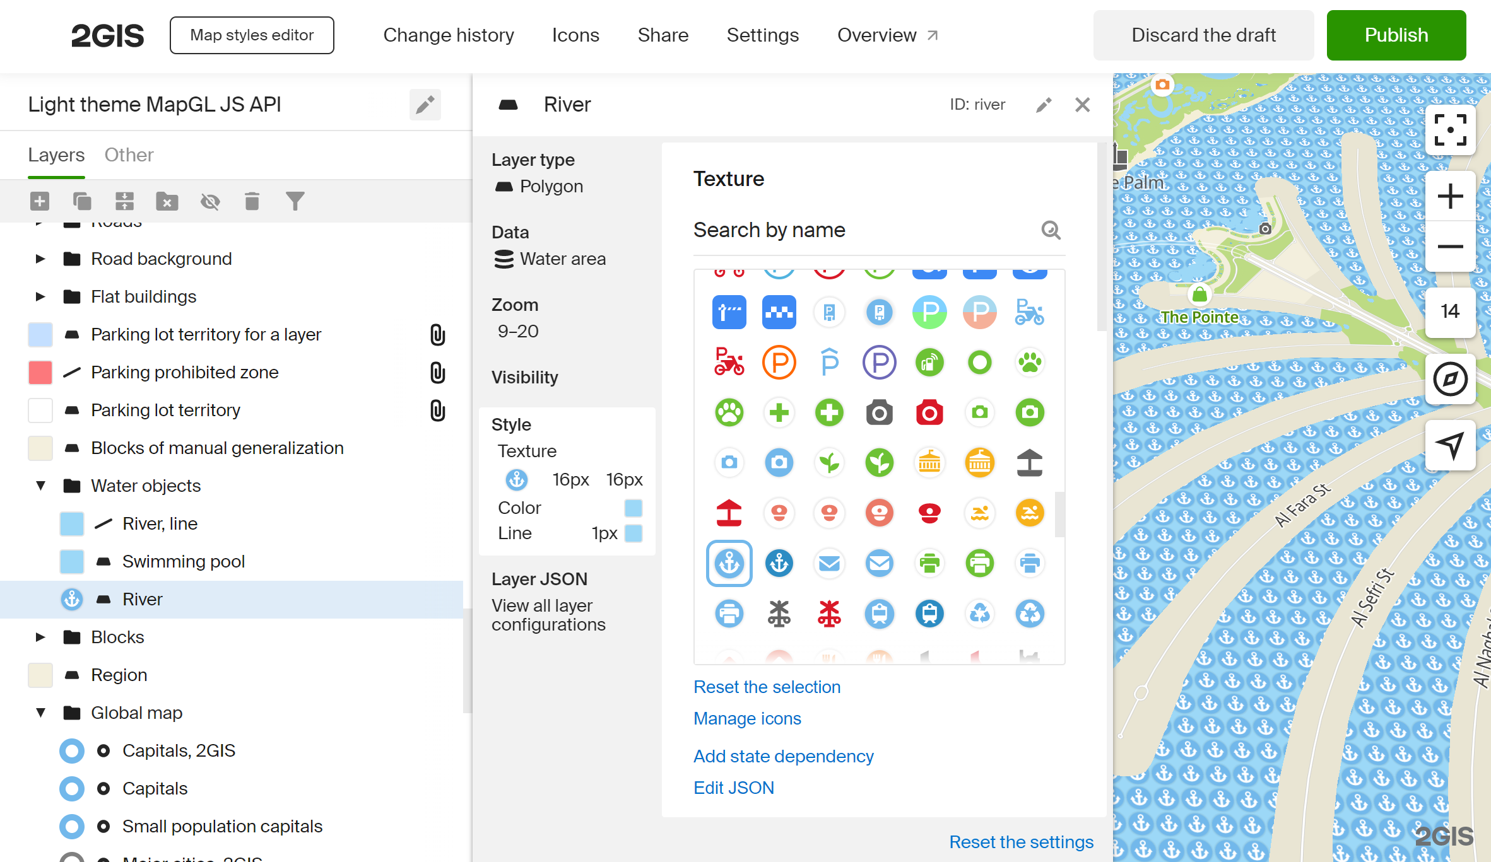Click the delete layer trash icon
1491x862 pixels.
tap(252, 201)
